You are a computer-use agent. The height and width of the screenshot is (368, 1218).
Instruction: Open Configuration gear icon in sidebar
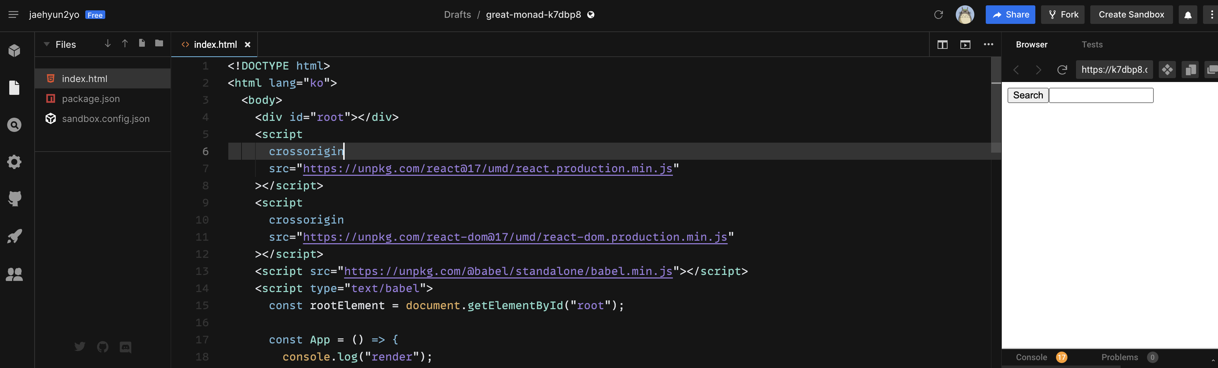tap(14, 162)
